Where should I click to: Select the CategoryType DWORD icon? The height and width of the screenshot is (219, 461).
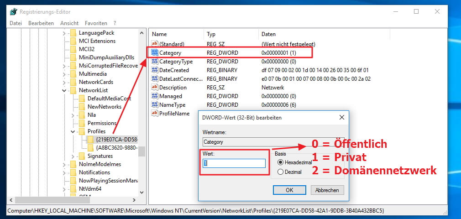pos(155,62)
